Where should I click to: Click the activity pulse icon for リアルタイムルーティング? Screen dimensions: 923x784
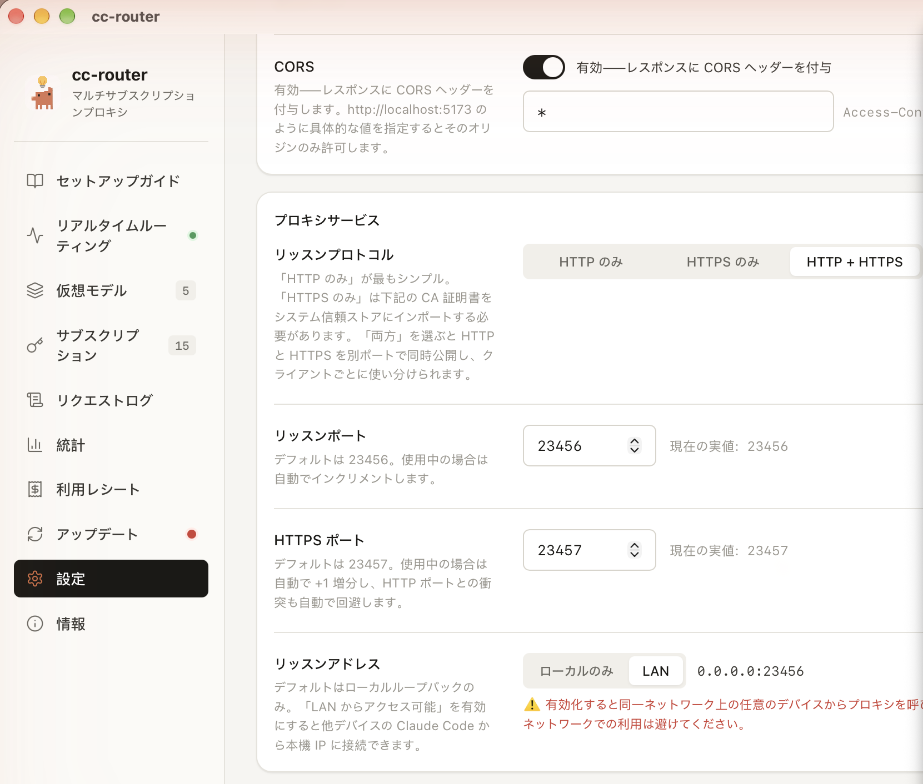point(35,235)
